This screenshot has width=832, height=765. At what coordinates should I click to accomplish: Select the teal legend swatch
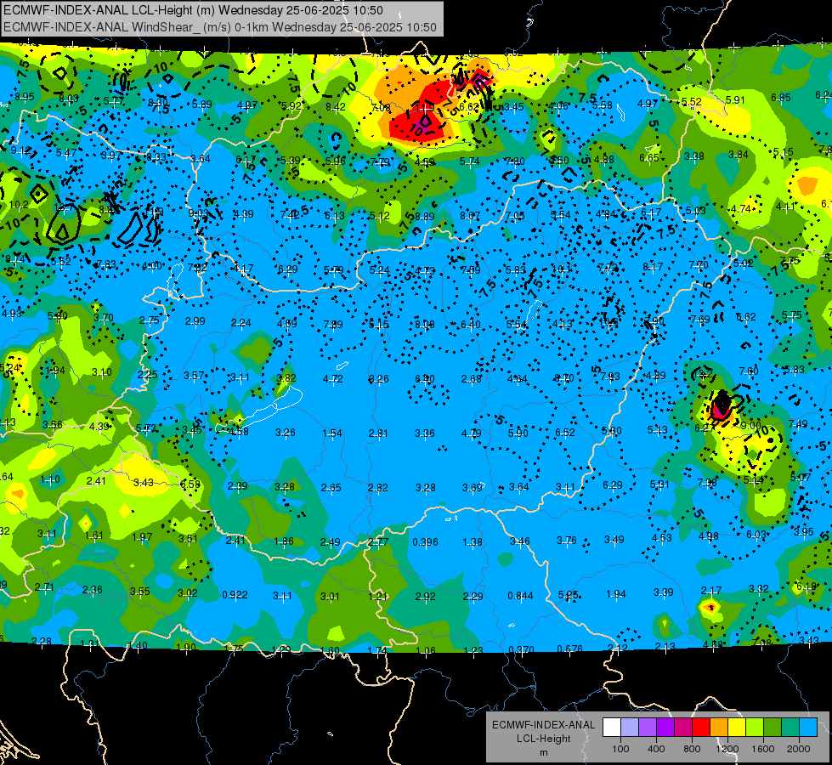click(x=791, y=728)
